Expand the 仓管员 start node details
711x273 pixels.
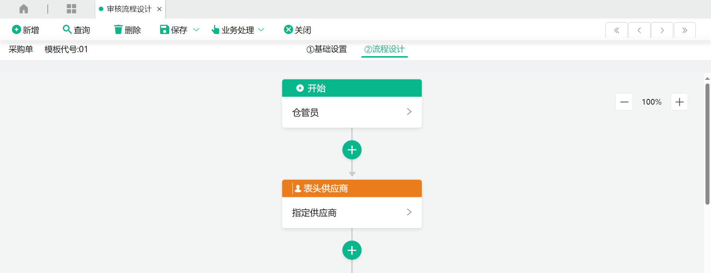click(409, 112)
